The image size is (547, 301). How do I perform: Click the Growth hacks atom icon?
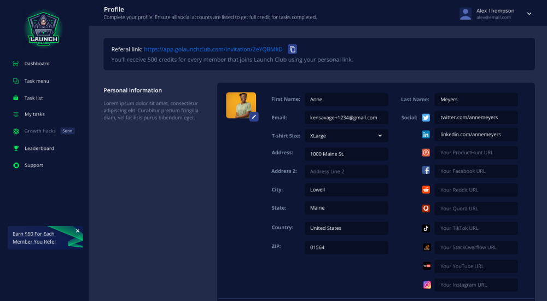(16, 131)
